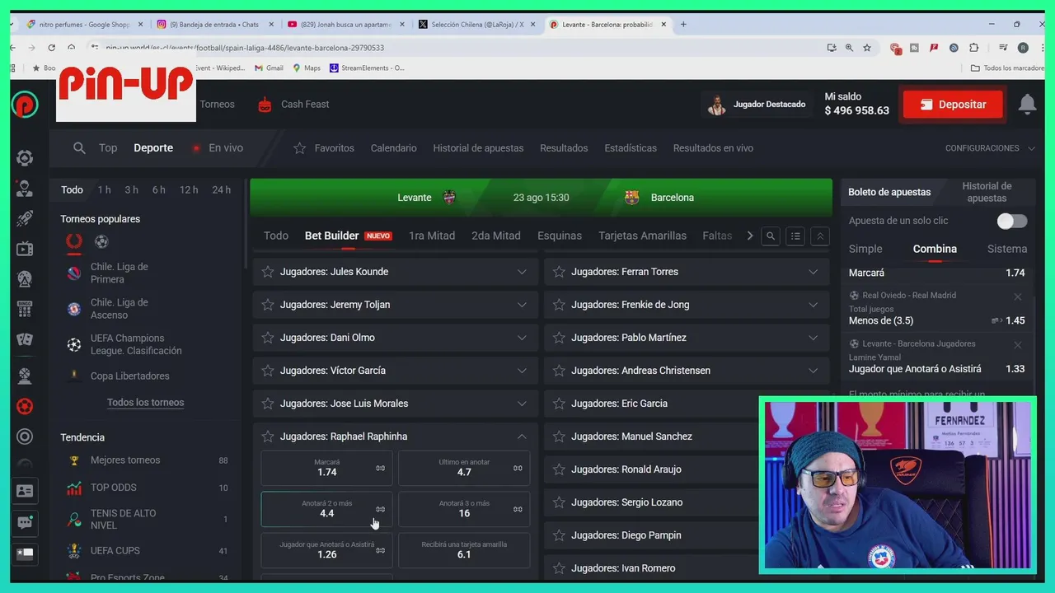
Task: Remove Levante - Barcelona Jugadores bet
Action: click(1018, 345)
